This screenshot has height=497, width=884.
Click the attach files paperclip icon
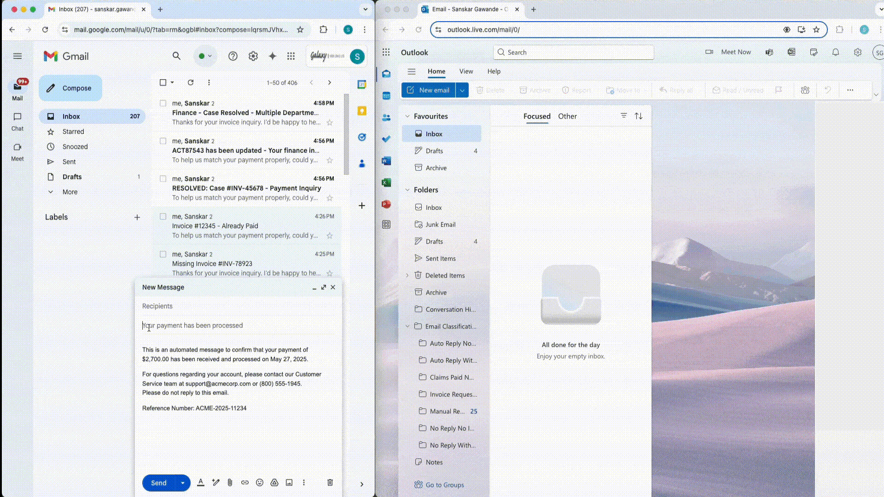230,483
